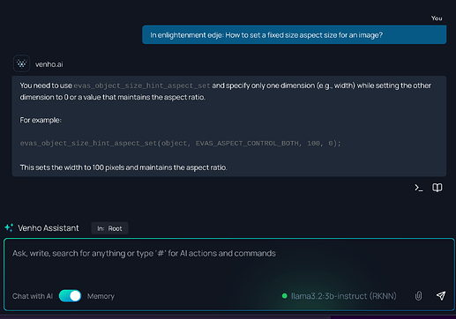
Task: Click the Venho Assistant sparkle icon
Action: 9,227
